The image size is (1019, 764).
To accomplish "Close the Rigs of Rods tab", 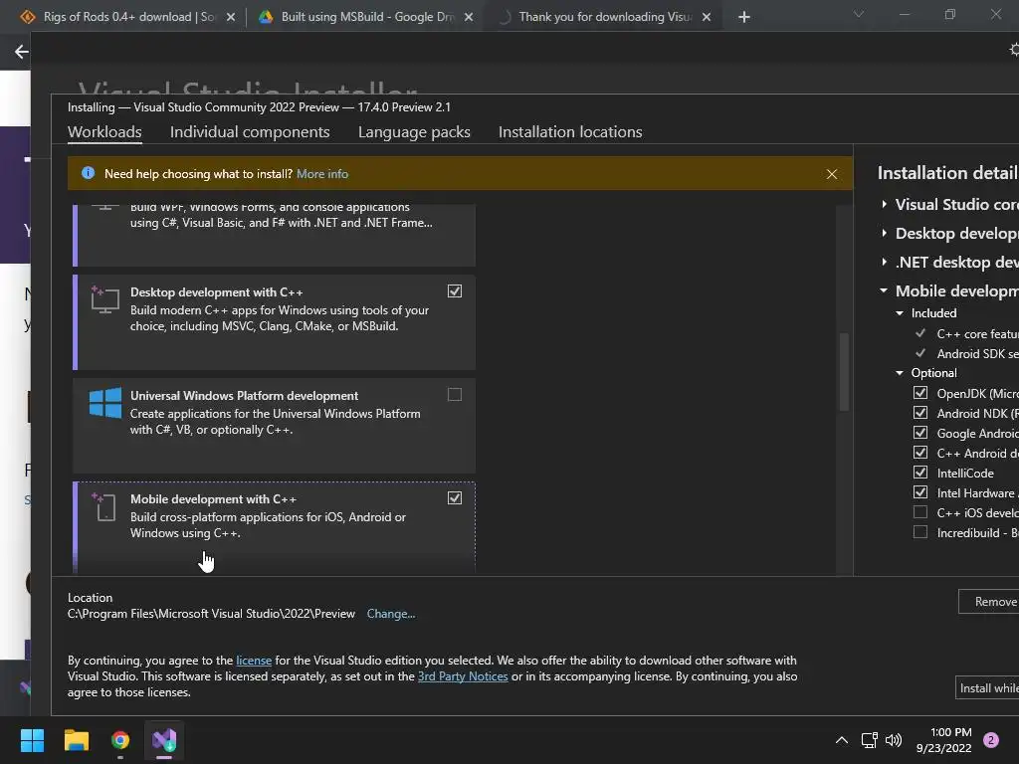I will pyautogui.click(x=231, y=17).
